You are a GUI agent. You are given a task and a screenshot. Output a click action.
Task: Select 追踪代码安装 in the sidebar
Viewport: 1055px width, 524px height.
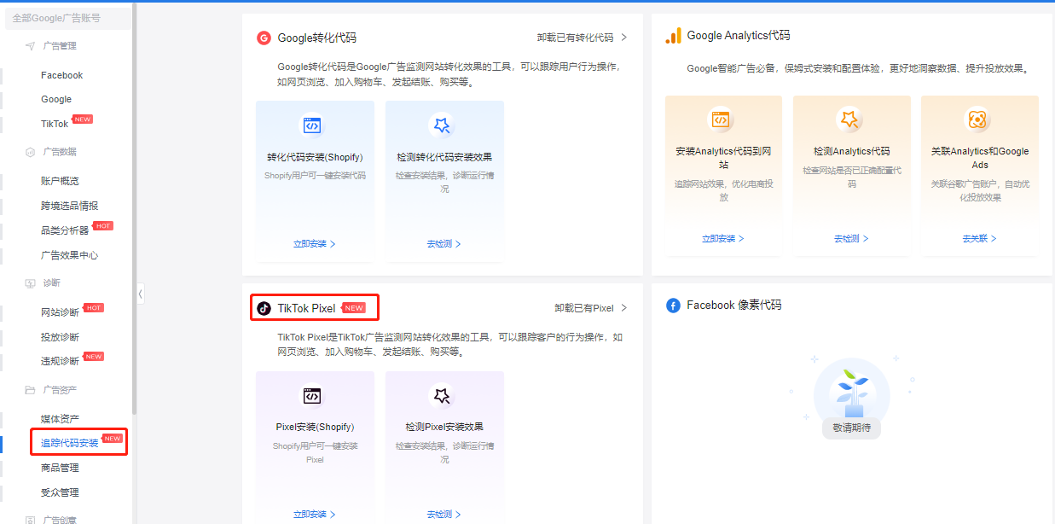pyautogui.click(x=70, y=443)
